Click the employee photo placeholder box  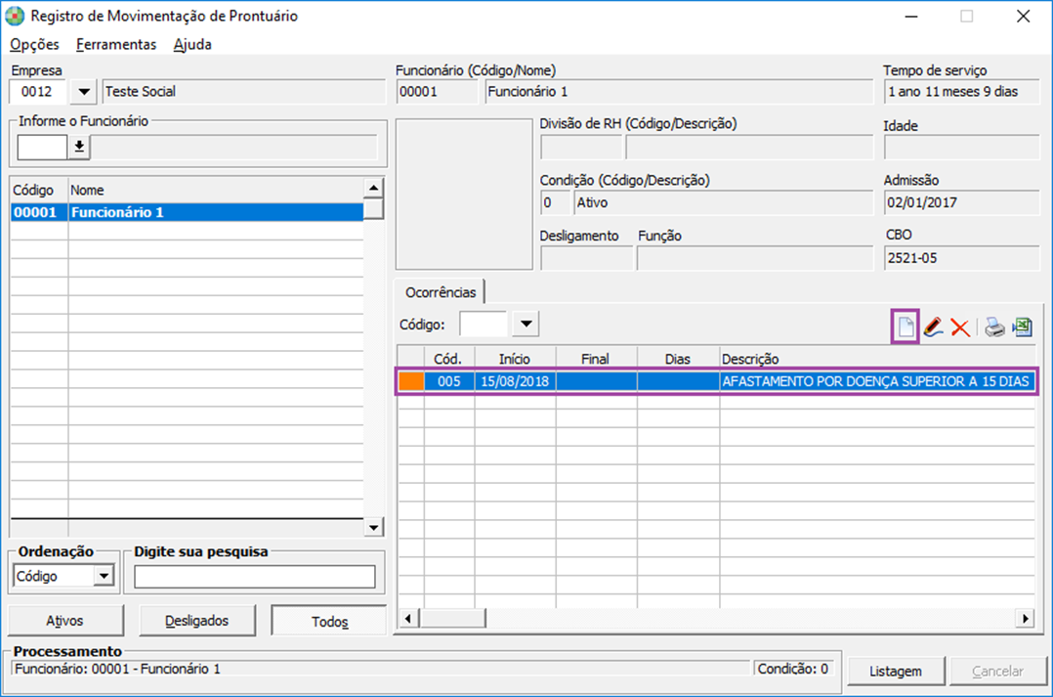tap(464, 195)
